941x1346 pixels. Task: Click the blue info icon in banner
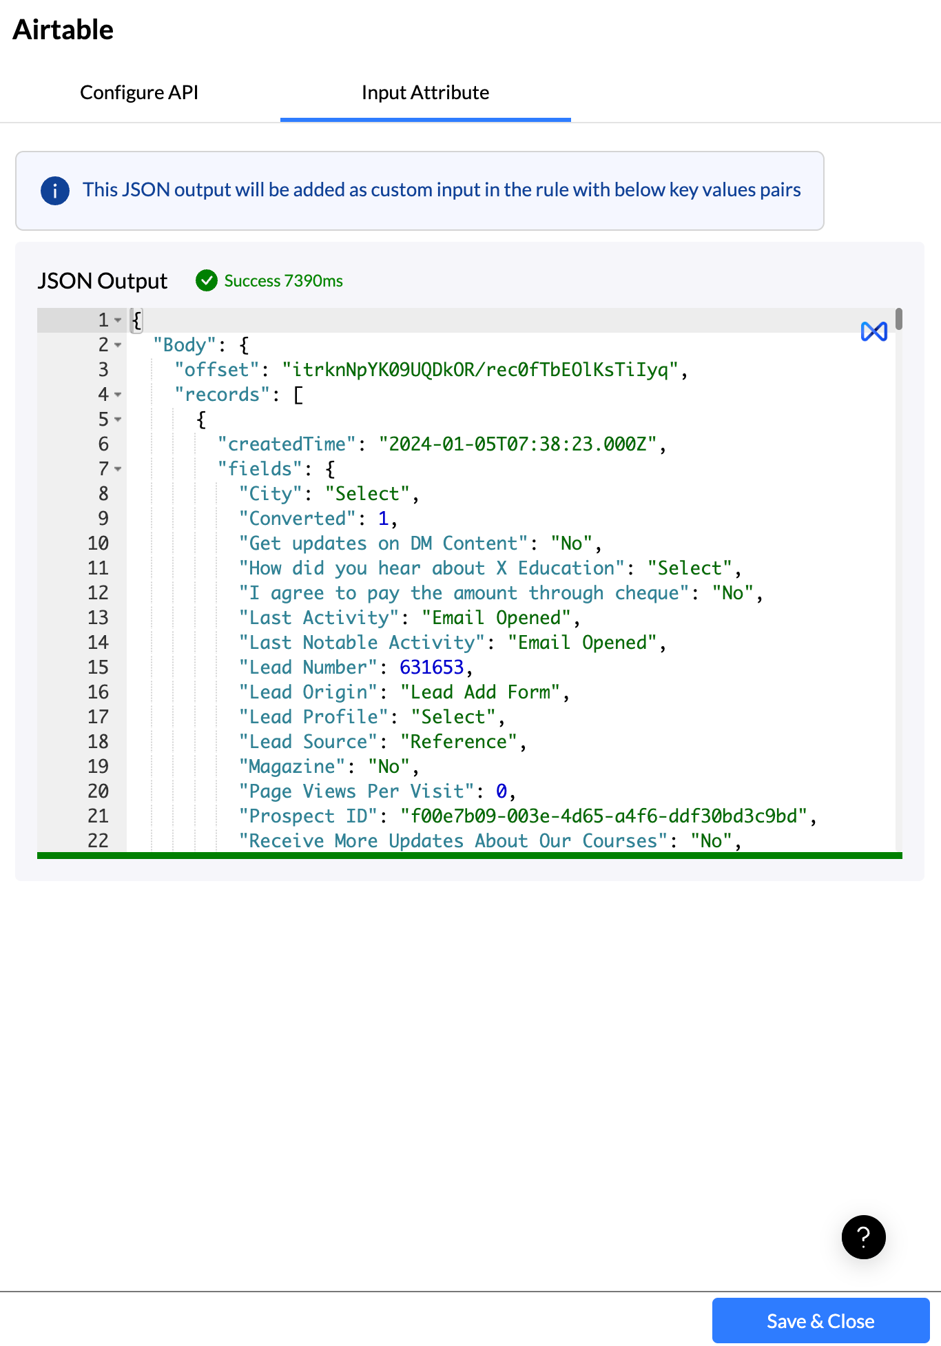tap(55, 191)
